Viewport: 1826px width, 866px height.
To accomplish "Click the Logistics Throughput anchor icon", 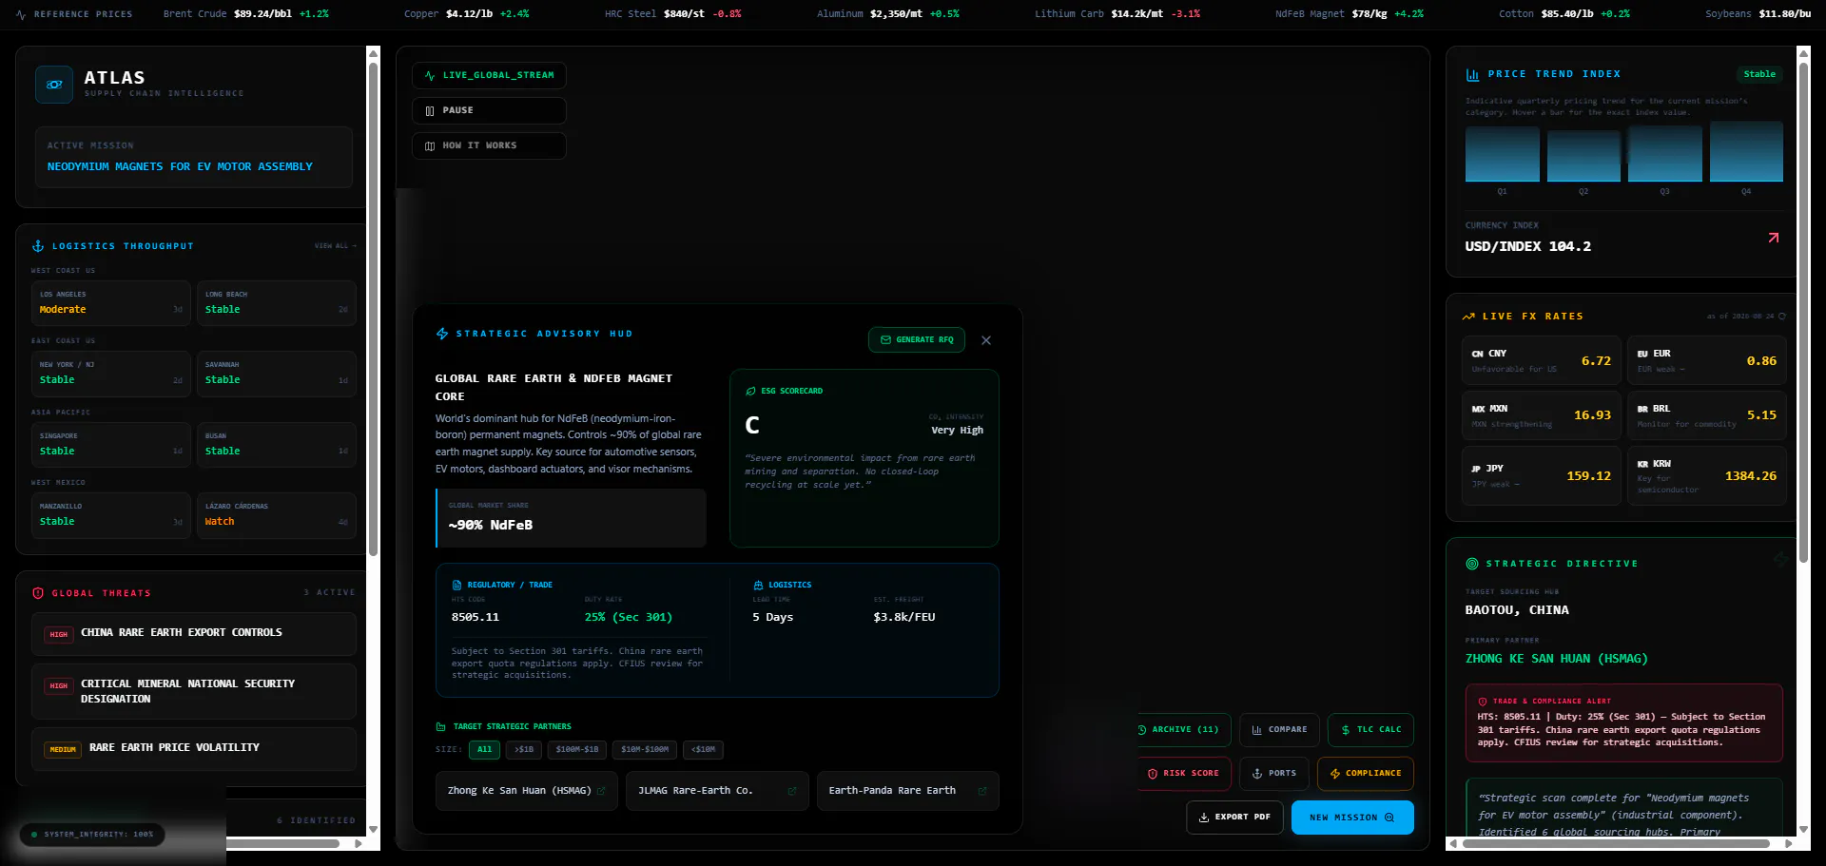I will [38, 246].
